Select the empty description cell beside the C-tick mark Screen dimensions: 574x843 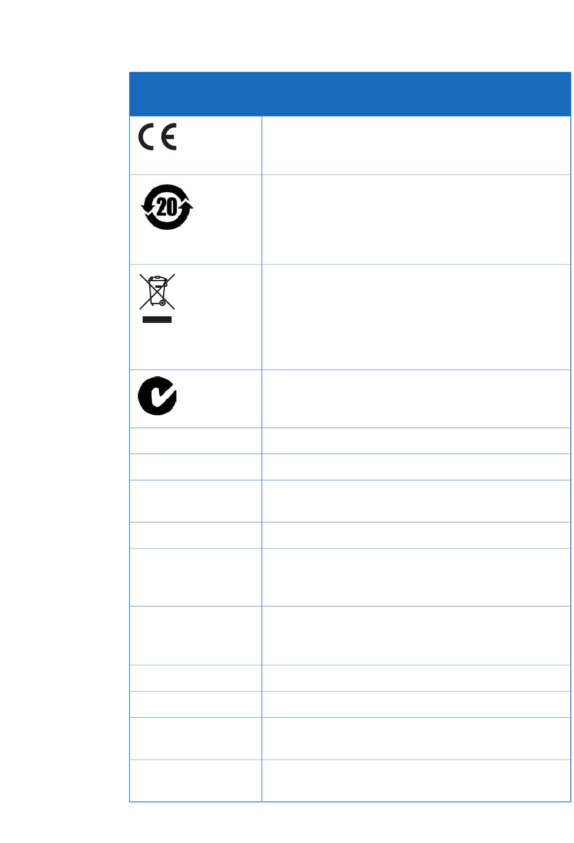416,399
